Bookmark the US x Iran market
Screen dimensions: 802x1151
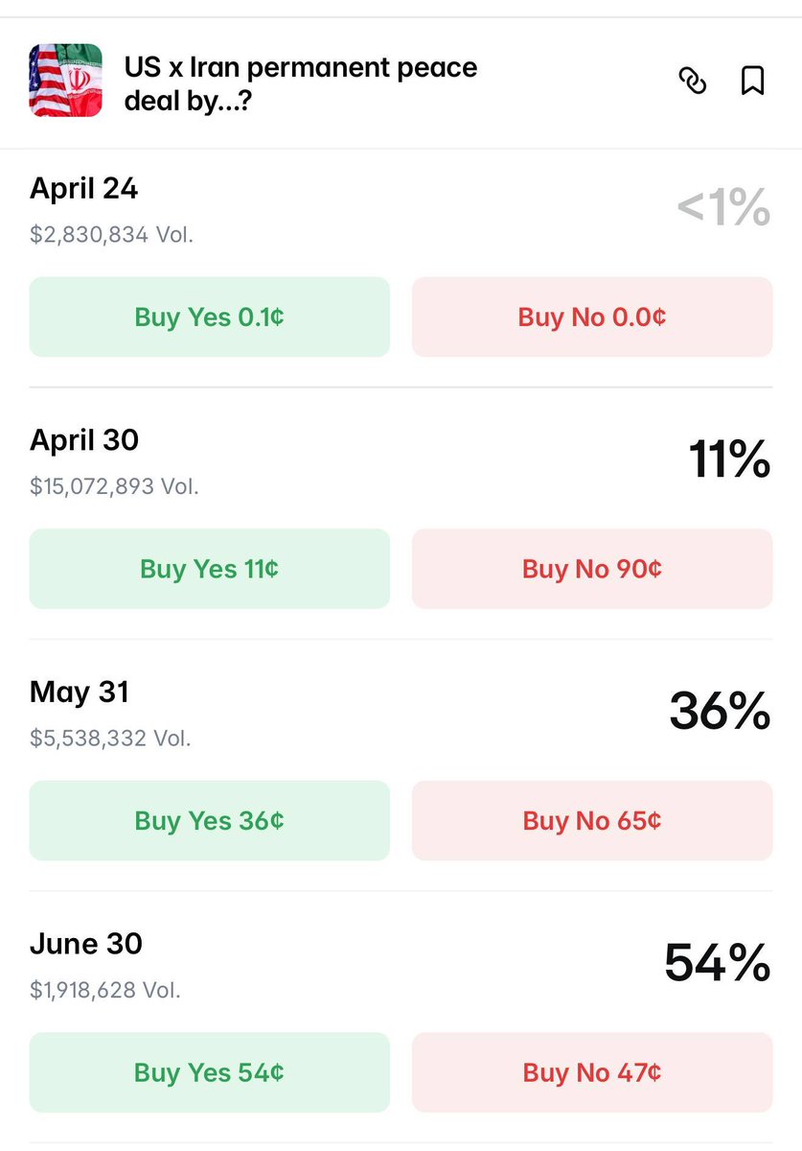pyautogui.click(x=753, y=82)
